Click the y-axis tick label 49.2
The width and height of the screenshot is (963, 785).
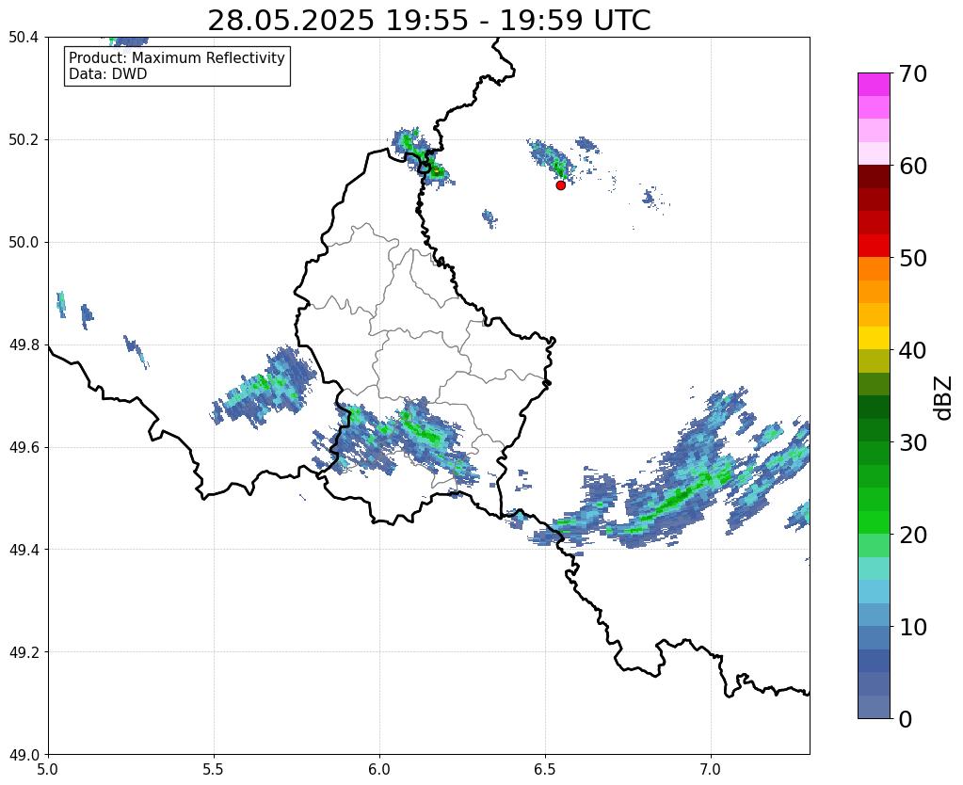pyautogui.click(x=24, y=651)
